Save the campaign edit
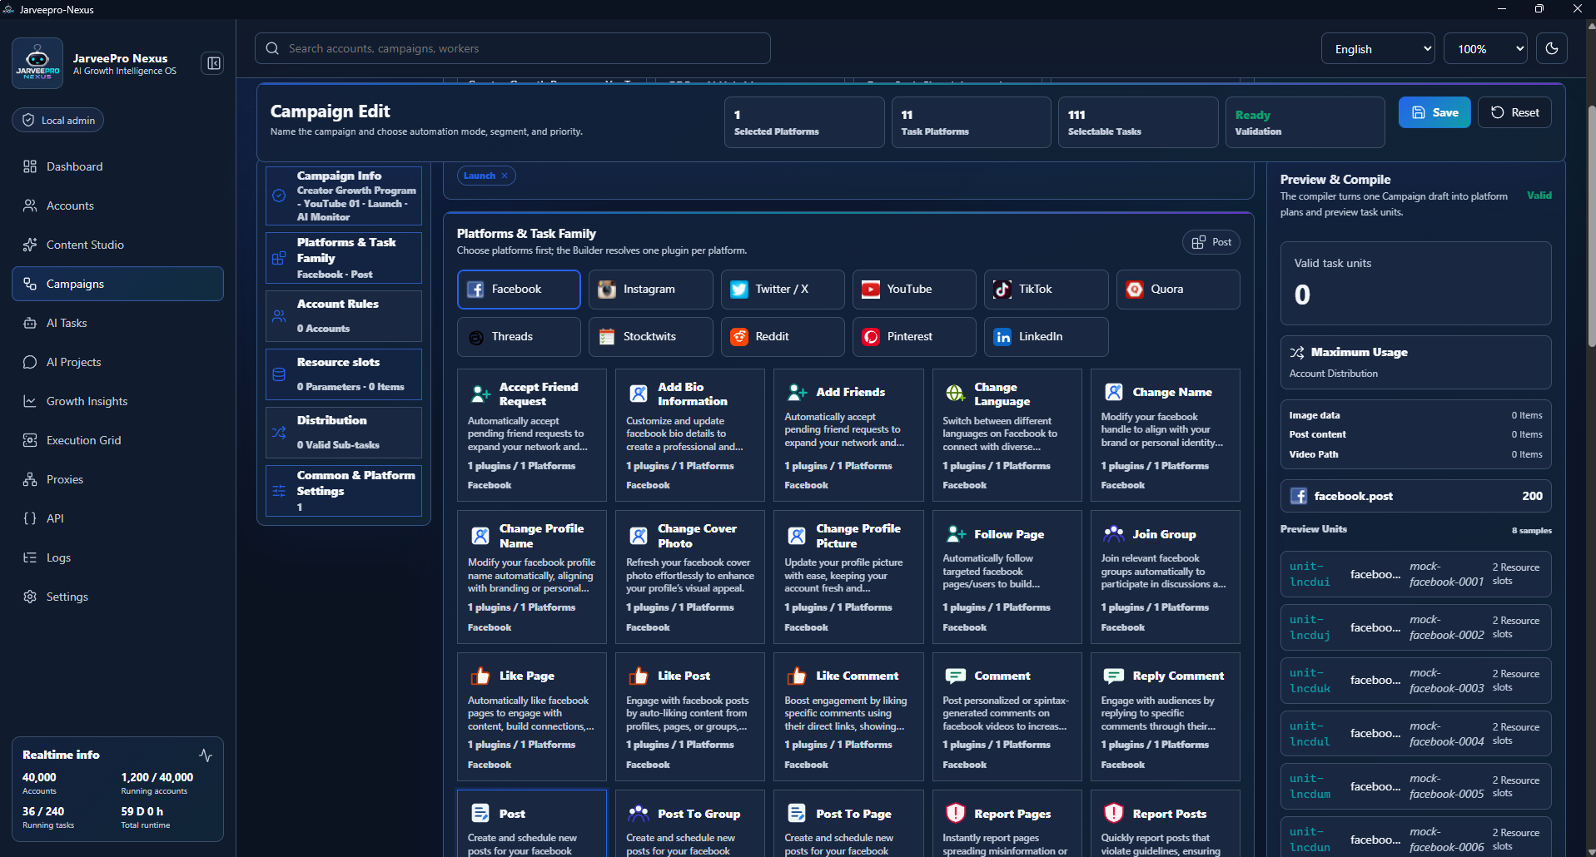 click(1434, 112)
